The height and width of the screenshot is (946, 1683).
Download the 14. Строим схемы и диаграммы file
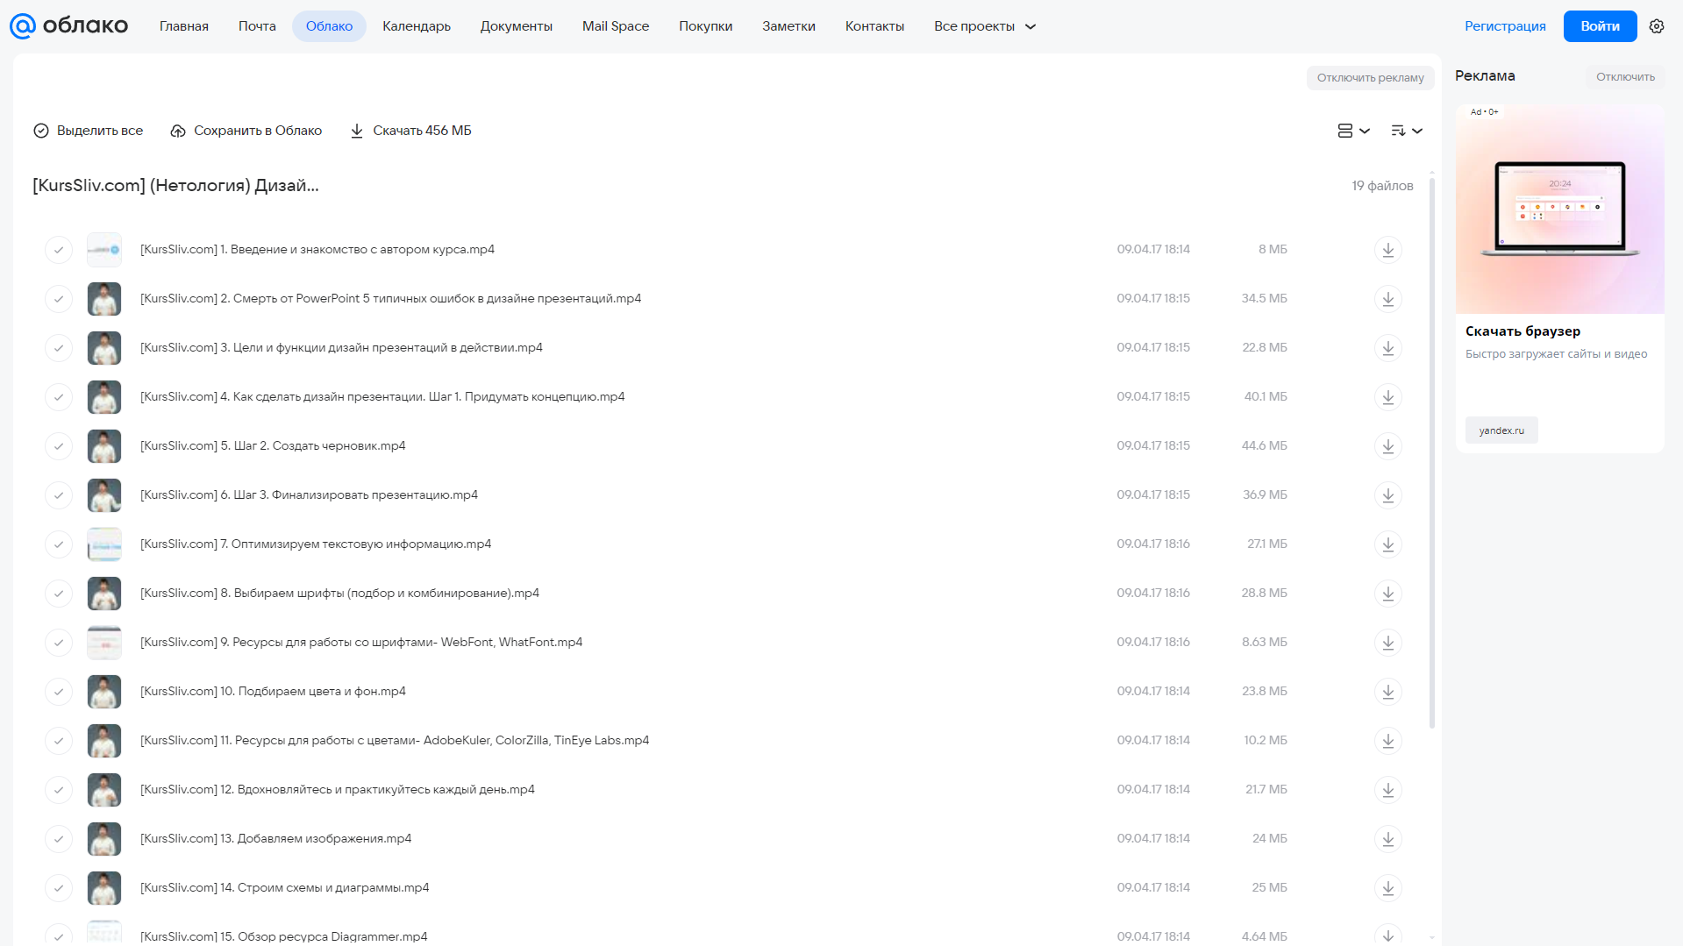pos(1387,888)
